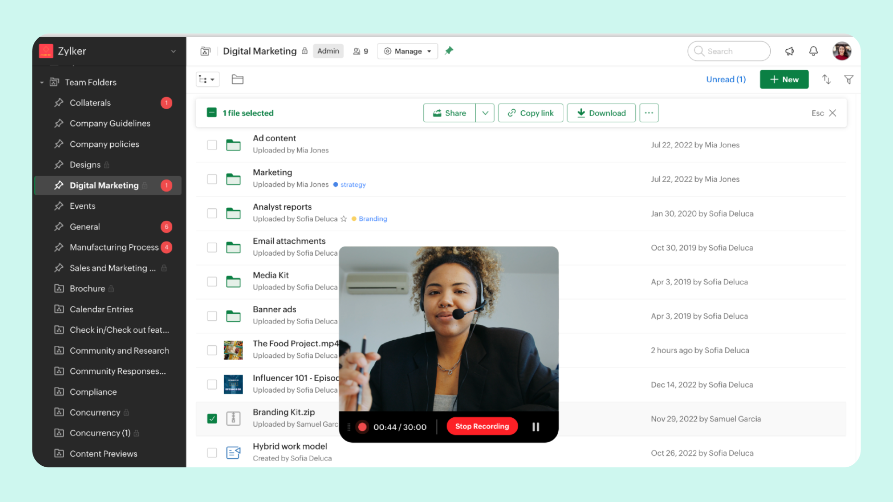Select the Download icon on the action bar
893x502 pixels.
pyautogui.click(x=582, y=113)
